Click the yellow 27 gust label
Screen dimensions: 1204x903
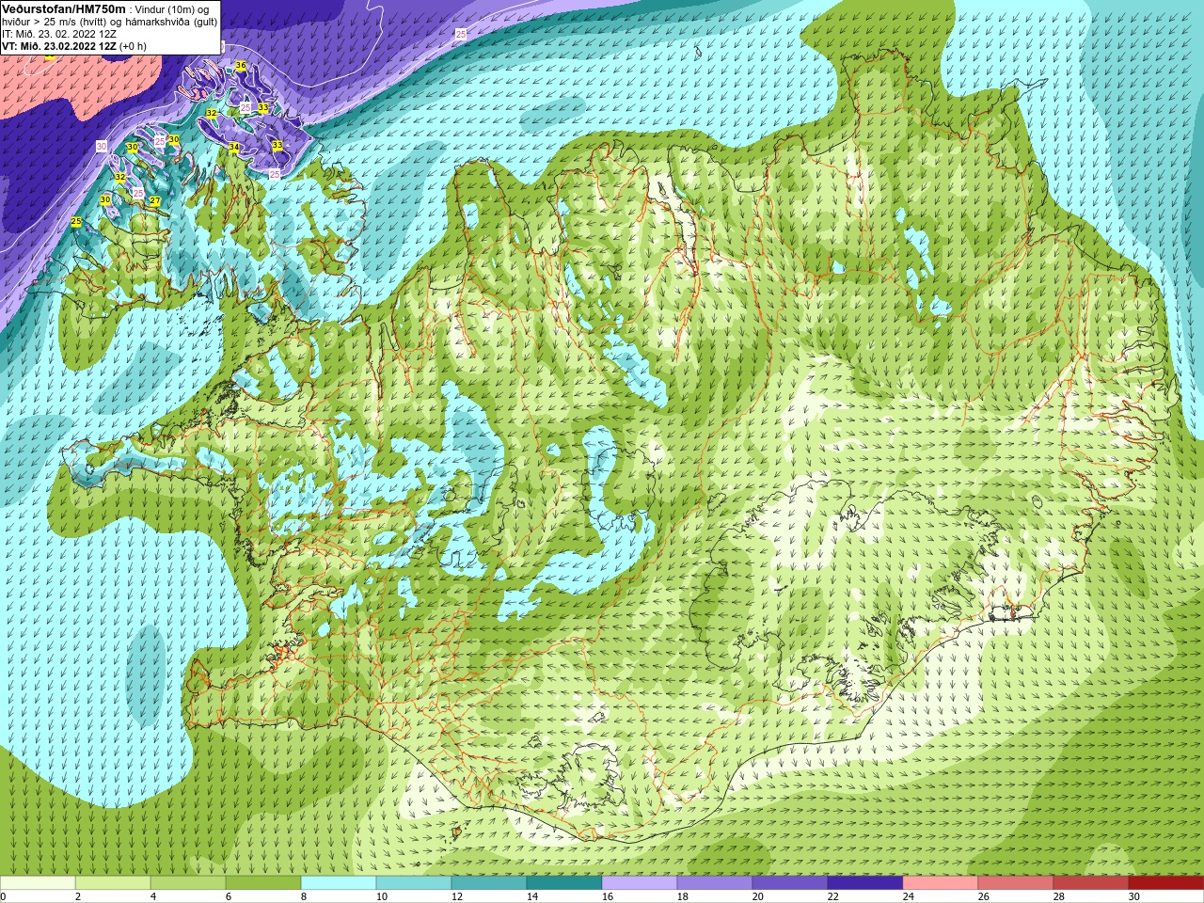pos(155,201)
